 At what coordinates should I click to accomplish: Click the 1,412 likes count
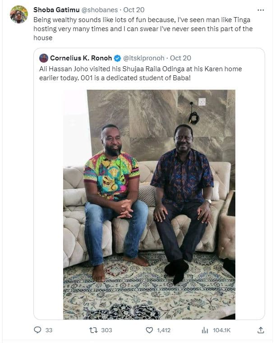pyautogui.click(x=163, y=330)
